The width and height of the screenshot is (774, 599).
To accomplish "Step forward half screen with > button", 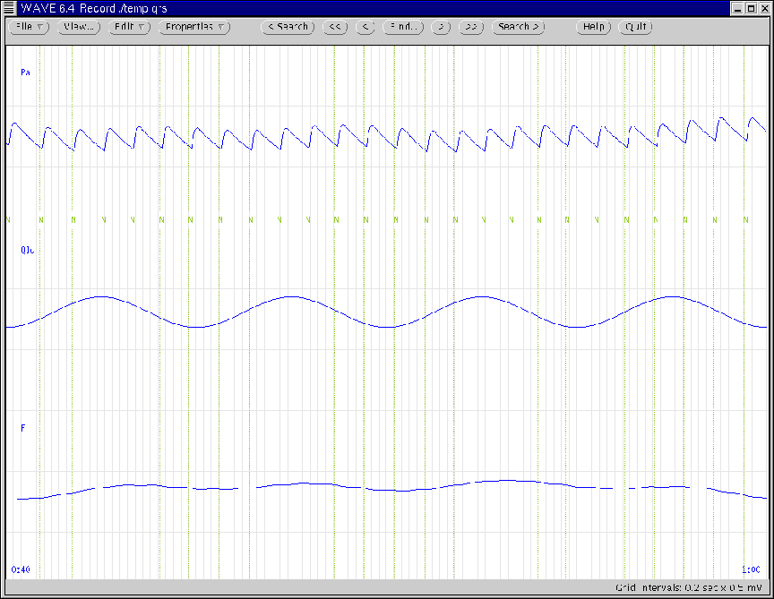I will (440, 27).
